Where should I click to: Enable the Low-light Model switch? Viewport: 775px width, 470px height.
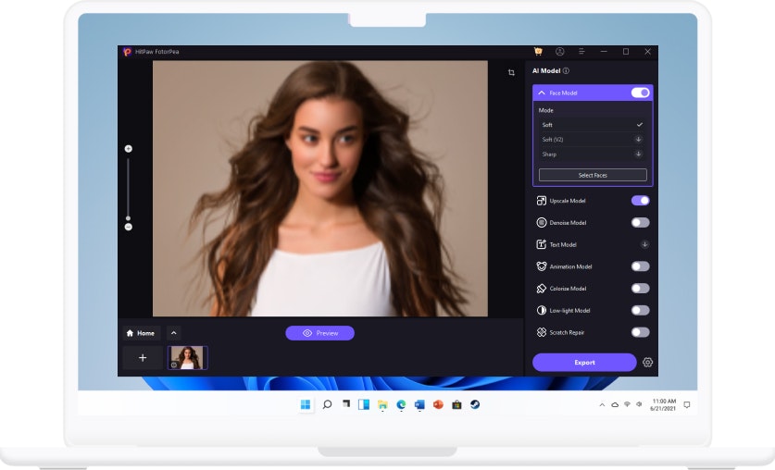point(640,311)
